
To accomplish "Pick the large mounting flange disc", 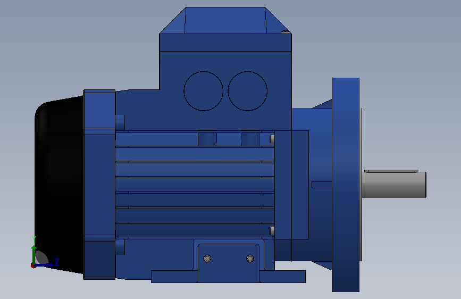I will [x=346, y=185].
